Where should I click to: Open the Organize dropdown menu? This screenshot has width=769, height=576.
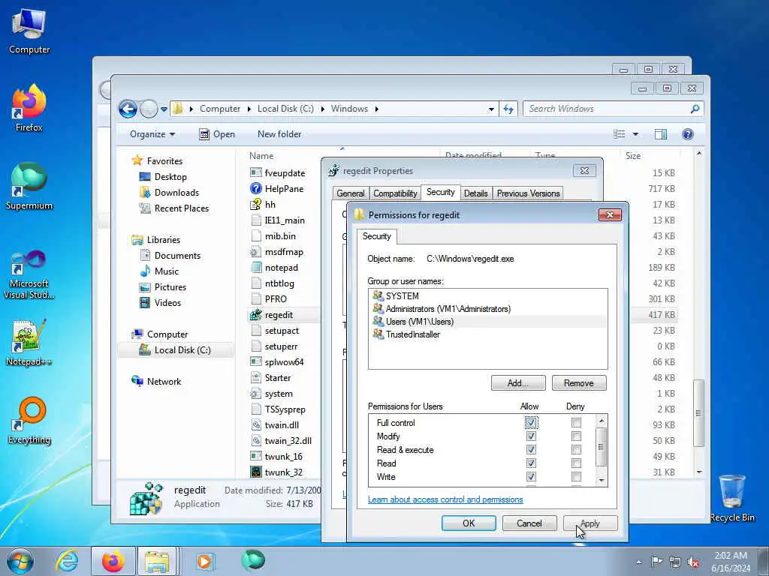pos(152,134)
